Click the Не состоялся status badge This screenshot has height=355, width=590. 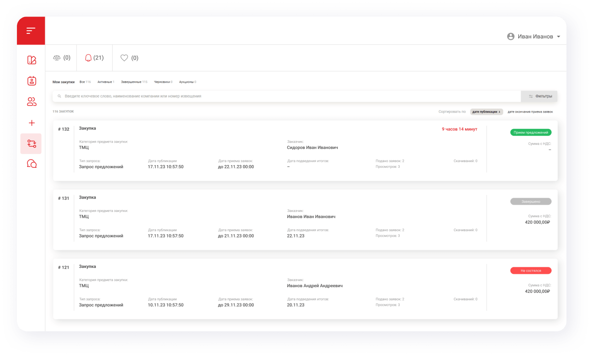coord(531,270)
